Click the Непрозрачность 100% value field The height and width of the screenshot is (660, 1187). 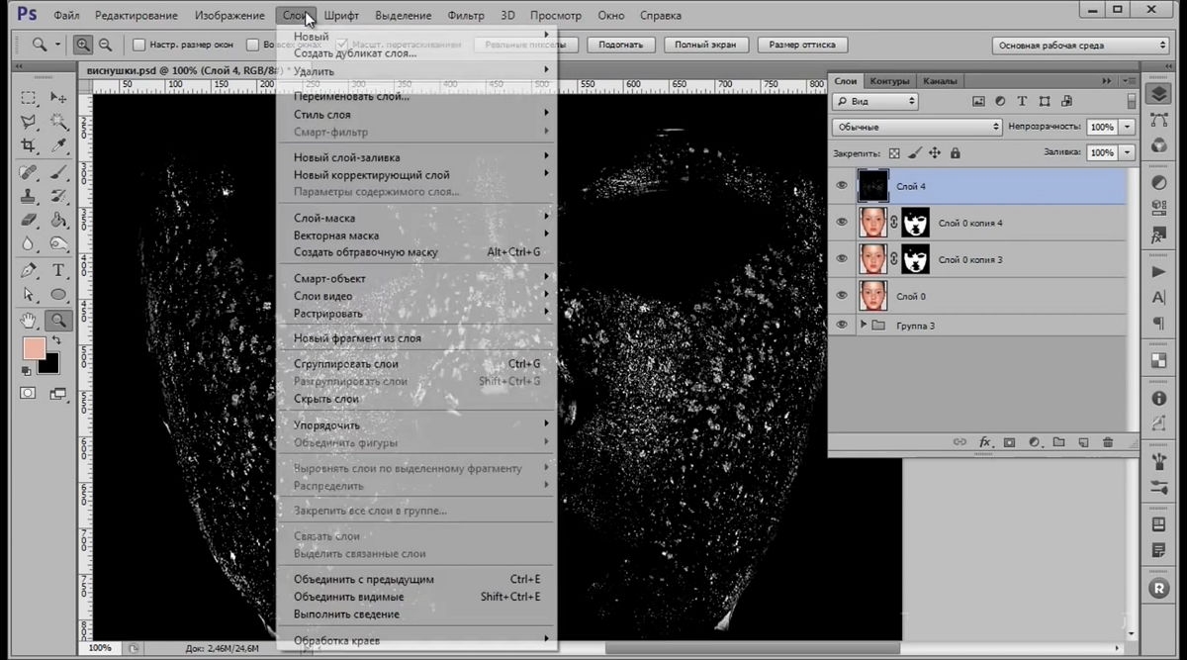(x=1102, y=127)
